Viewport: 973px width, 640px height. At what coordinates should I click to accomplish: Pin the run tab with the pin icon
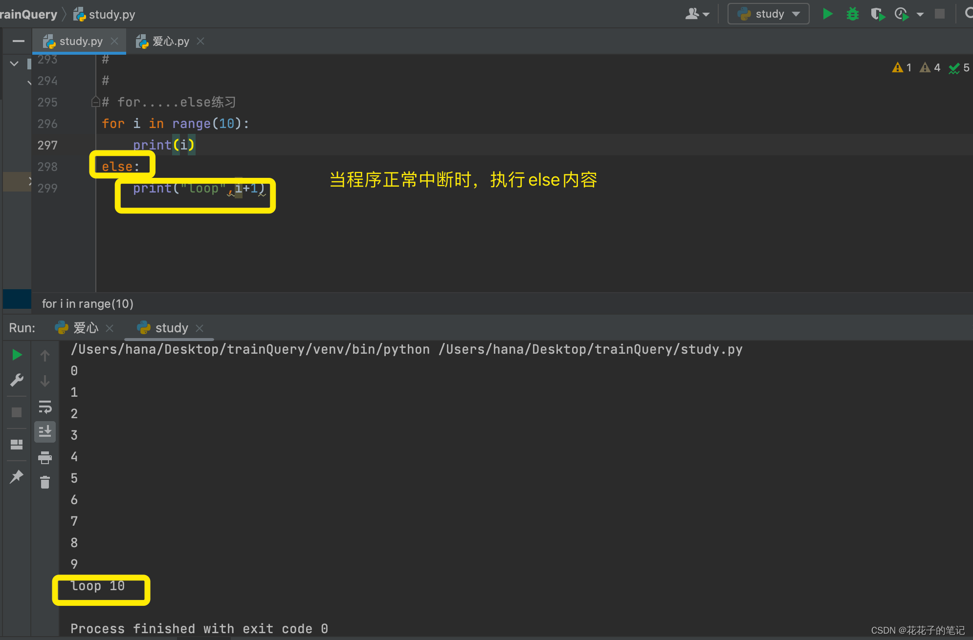click(17, 476)
